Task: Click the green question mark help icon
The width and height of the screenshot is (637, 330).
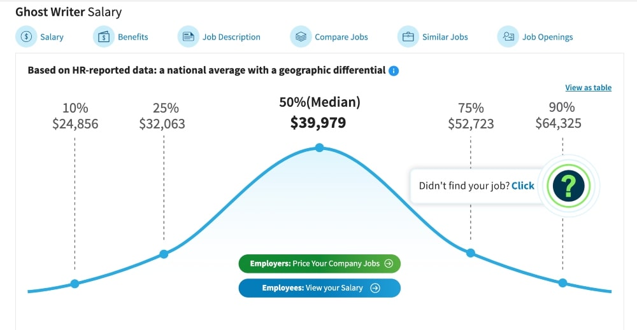Action: point(568,186)
